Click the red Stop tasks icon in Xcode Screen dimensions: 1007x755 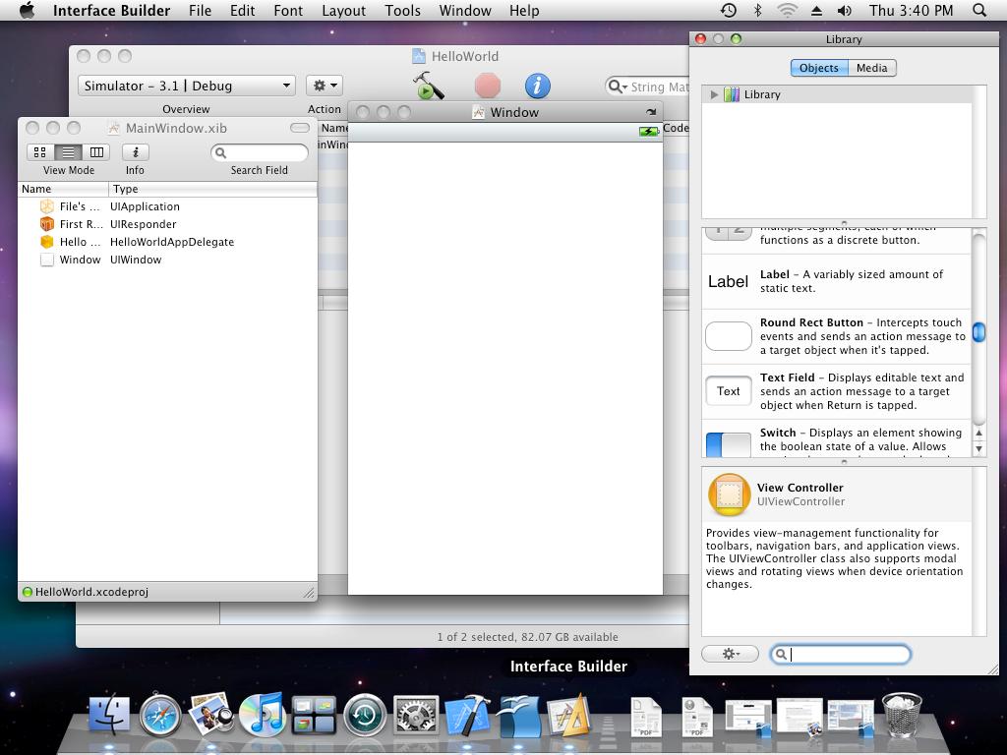(x=488, y=86)
